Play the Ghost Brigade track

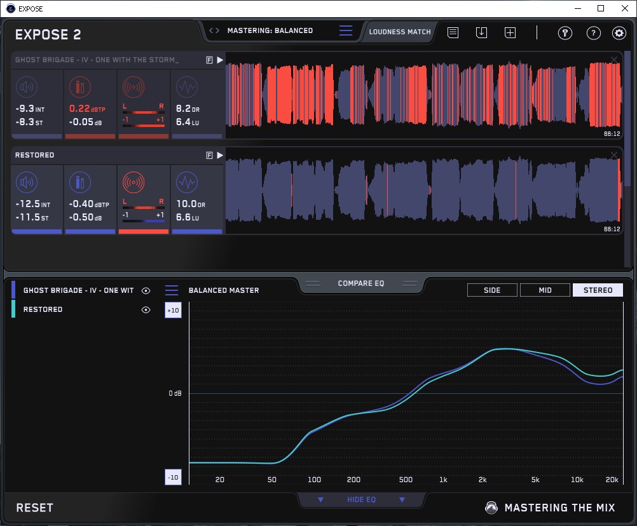220,60
